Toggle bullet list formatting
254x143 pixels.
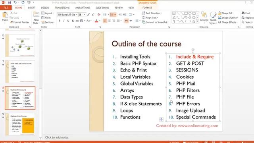(x=105, y=15)
